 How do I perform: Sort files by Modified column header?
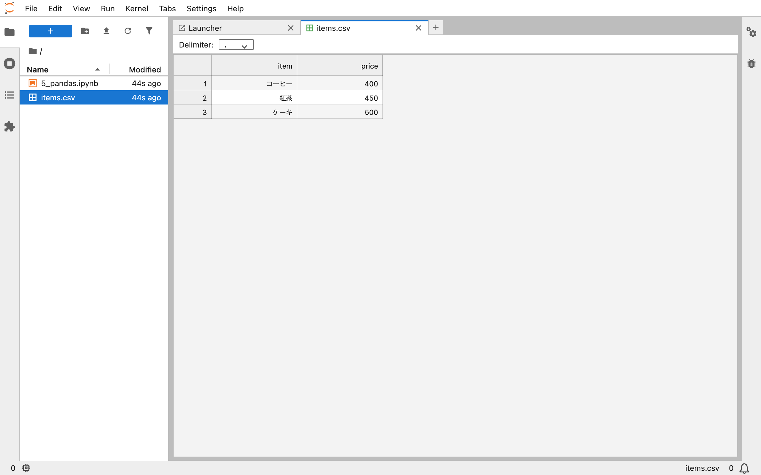[x=139, y=69]
